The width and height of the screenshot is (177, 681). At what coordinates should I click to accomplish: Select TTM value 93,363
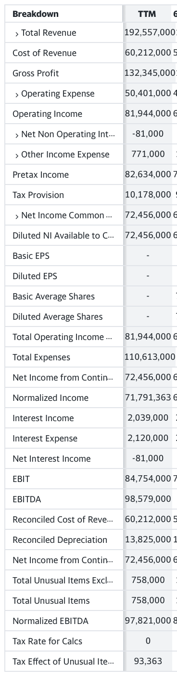click(x=148, y=662)
